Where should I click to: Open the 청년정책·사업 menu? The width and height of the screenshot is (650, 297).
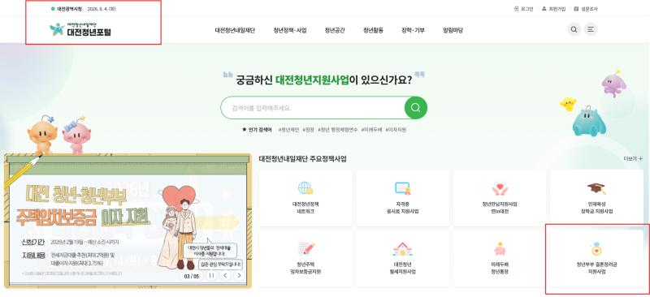pyautogui.click(x=290, y=30)
